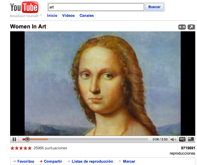The height and width of the screenshot is (165, 197).
Task: Click the '9719691' view count
Action: 188,148
